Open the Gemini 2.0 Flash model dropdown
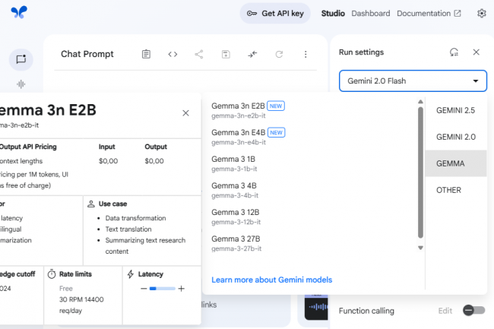The image size is (494, 329). (x=413, y=81)
